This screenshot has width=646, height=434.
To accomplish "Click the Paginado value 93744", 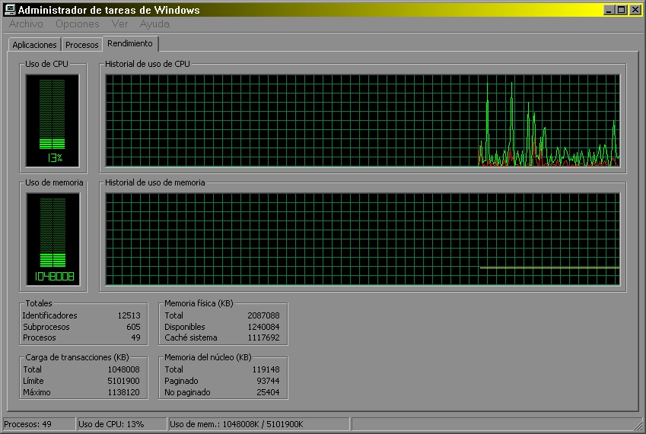I will pos(268,381).
